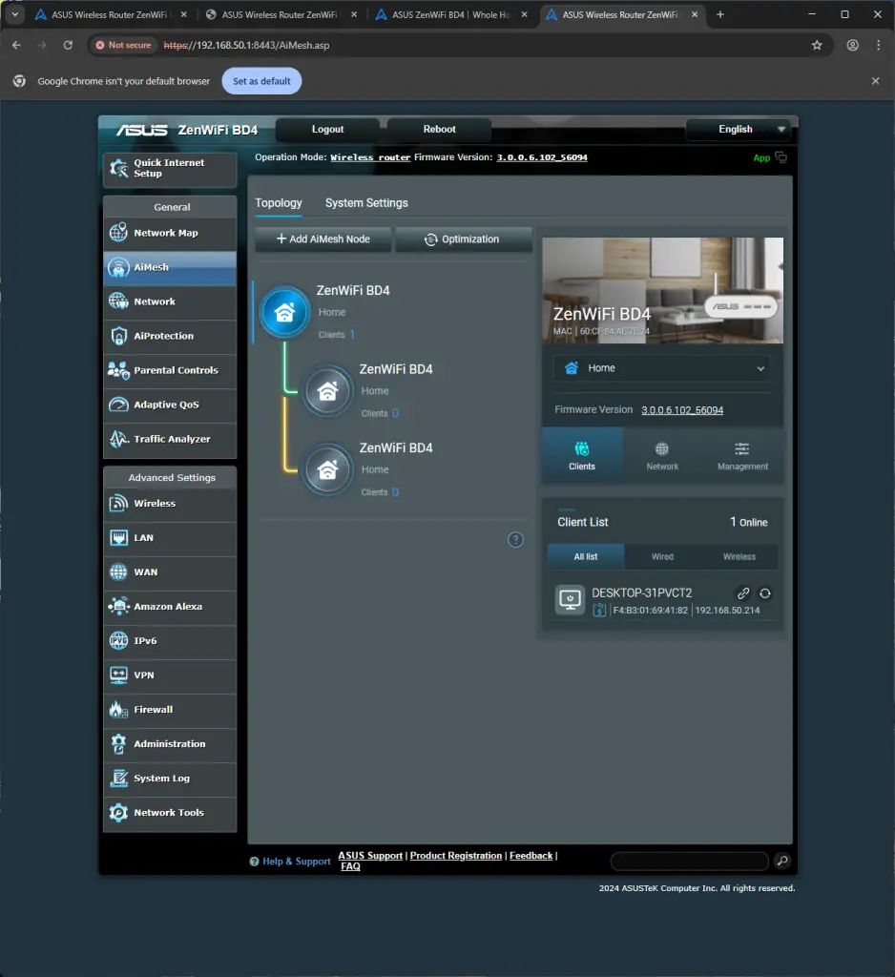
Task: Dismiss the default browser notification bar
Action: click(875, 81)
